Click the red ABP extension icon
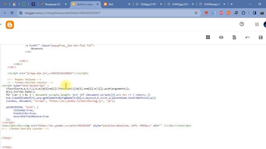 (x=221, y=13)
